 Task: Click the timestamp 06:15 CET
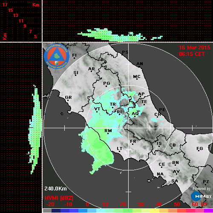click(192, 54)
